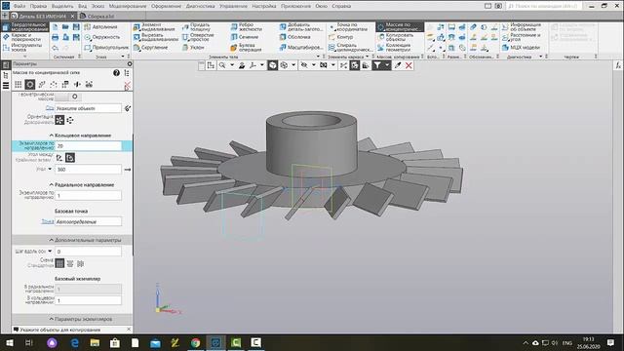Open the Диагностика menu
The height and width of the screenshot is (351, 624).
[200, 6]
